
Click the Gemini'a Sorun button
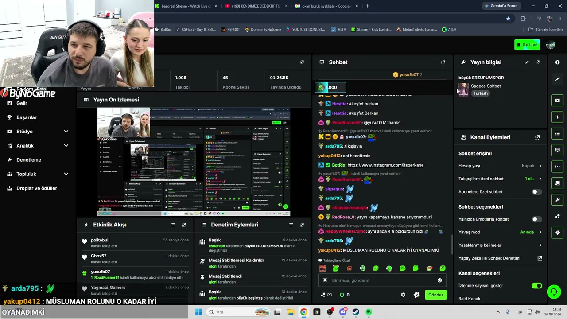pyautogui.click(x=501, y=6)
